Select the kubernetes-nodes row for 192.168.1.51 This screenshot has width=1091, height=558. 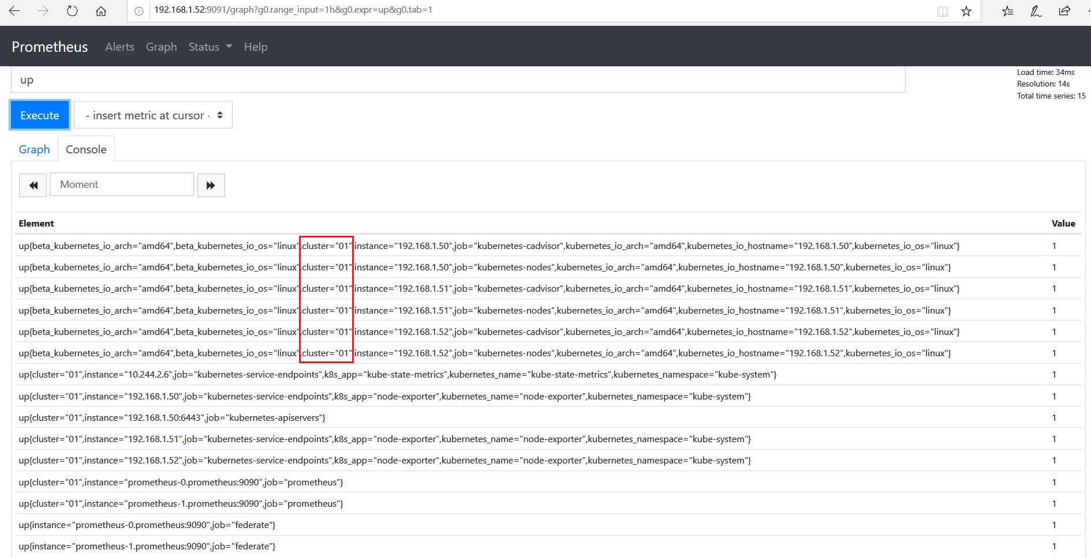tap(548, 310)
